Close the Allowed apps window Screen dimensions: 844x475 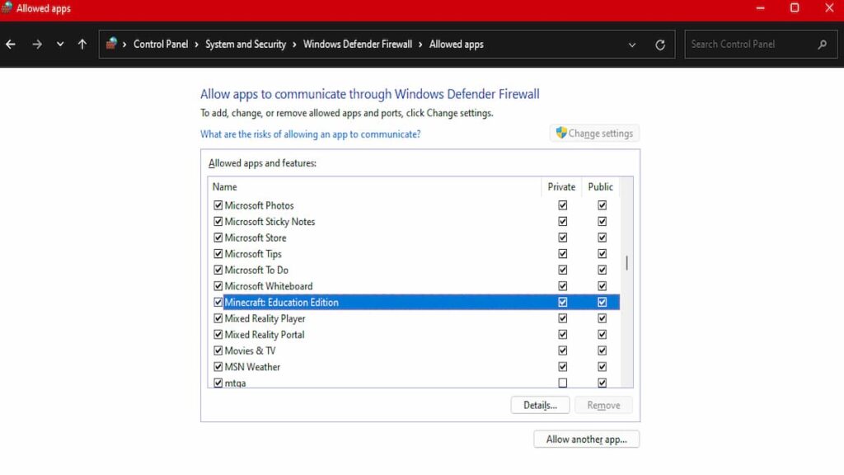(x=829, y=8)
